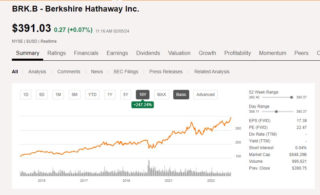Click the 2020 volume spike in chart

point(148,168)
